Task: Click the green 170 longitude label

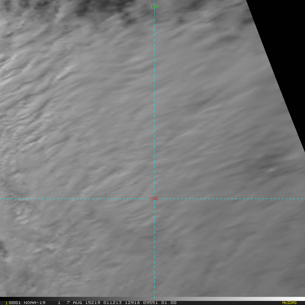Action: (154, 7)
